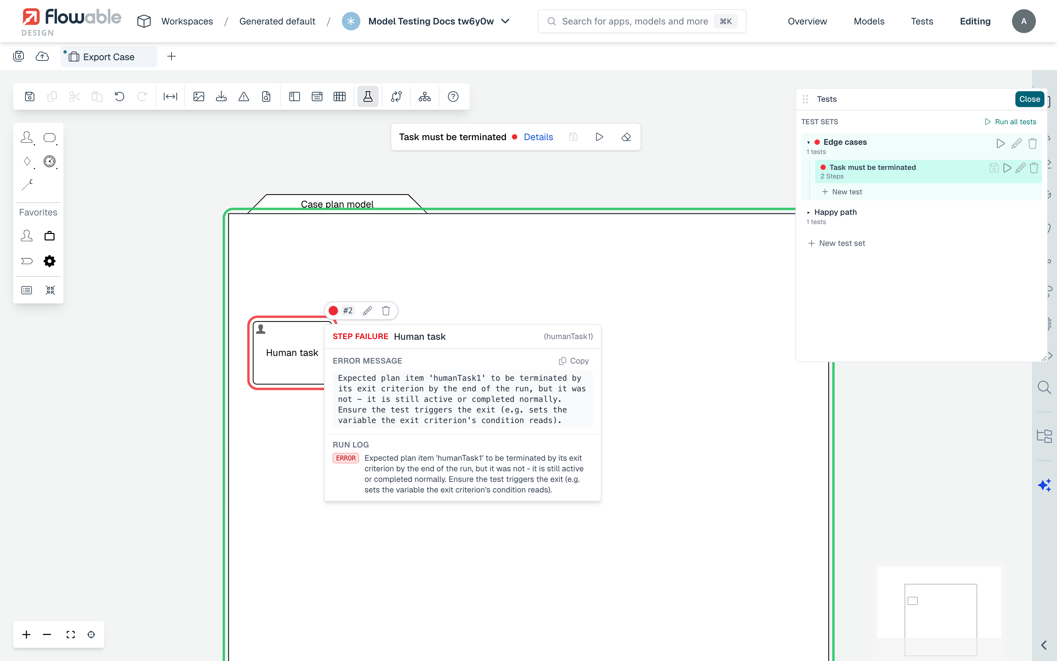Collapse the Edge cases test set

point(809,142)
